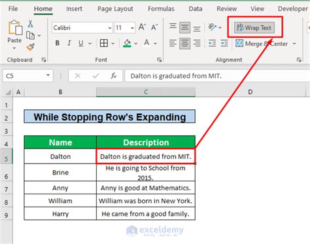Screen dimensions: 310x244
Task: Select cell 'He came from a good family.'
Action: 146,213
